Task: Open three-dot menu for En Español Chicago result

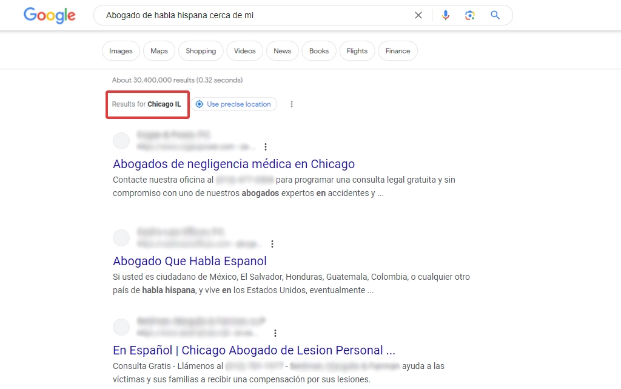Action: point(275,333)
